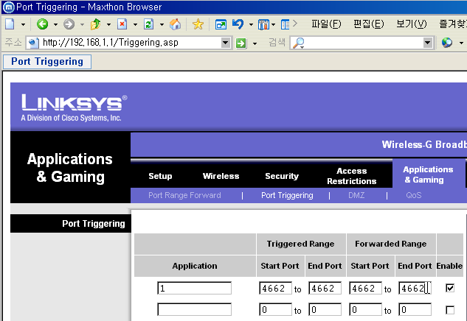Open the DMZ link
The height and width of the screenshot is (321, 467).
356,195
